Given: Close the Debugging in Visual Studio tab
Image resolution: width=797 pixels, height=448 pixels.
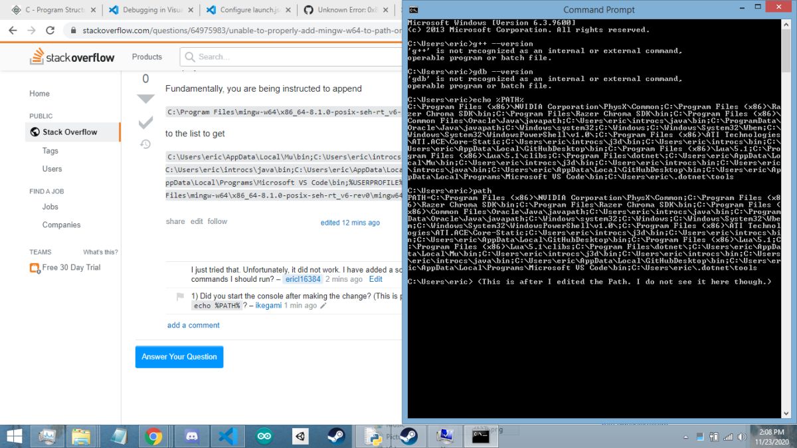Looking at the screenshot, I should point(189,10).
